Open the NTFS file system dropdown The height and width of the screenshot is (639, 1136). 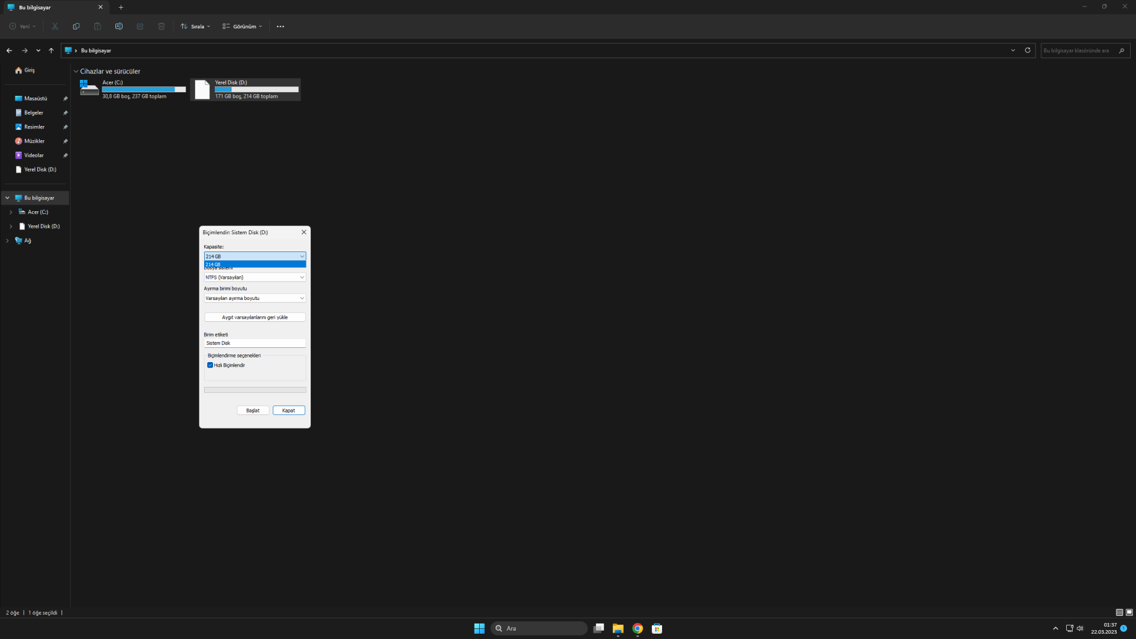click(x=254, y=277)
